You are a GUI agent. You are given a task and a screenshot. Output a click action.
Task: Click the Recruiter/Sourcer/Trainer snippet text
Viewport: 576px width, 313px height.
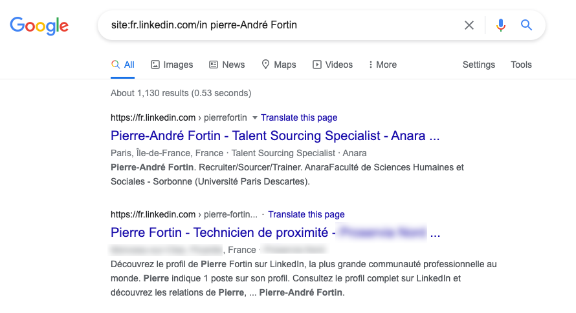click(x=287, y=174)
